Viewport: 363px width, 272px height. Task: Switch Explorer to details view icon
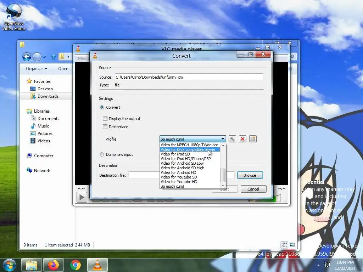(x=284, y=245)
